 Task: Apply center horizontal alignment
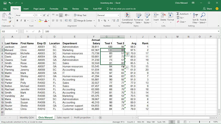(57, 21)
